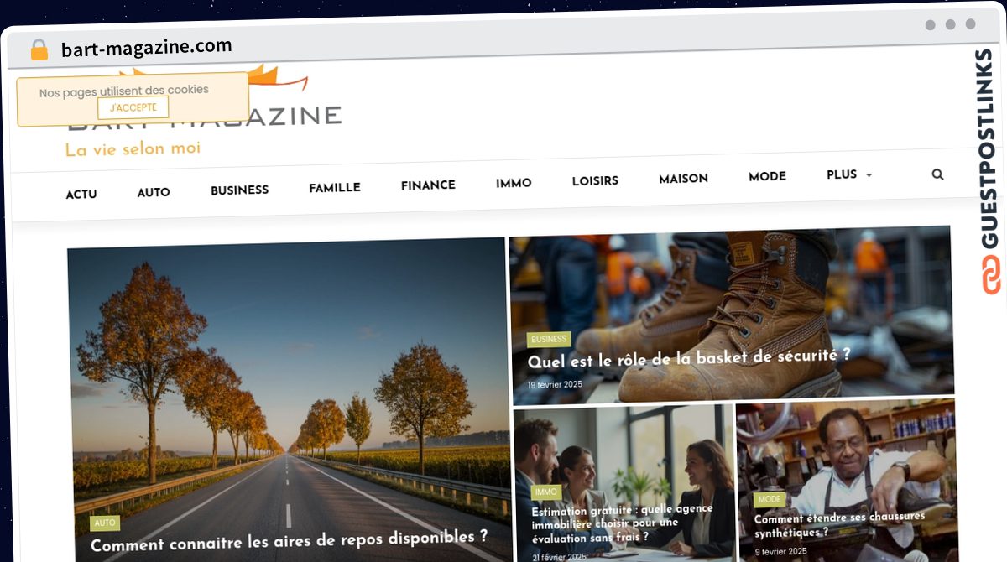Open article about basket de sécurité
Image resolution: width=1007 pixels, height=562 pixels.
point(689,358)
